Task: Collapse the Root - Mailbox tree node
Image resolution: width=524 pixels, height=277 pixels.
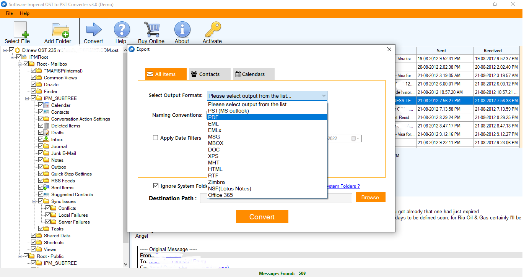Action: [x=20, y=64]
